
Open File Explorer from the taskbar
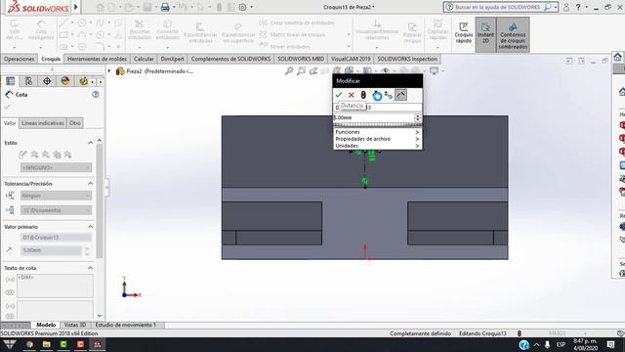coord(47,344)
